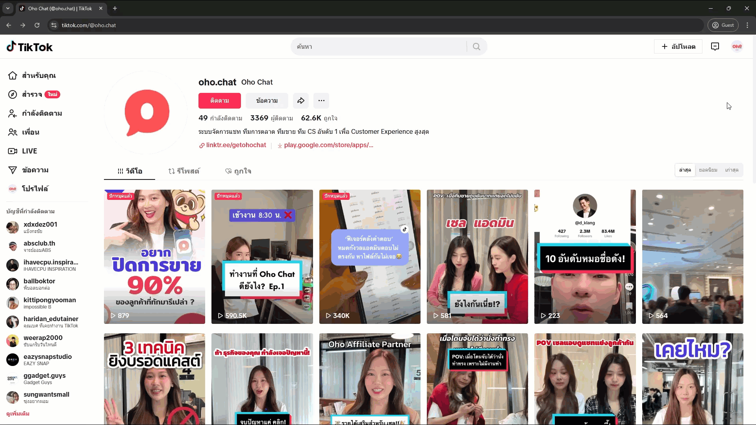Click the TikTok logo

(x=30, y=47)
